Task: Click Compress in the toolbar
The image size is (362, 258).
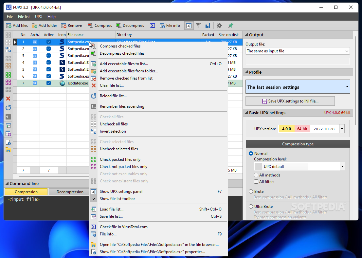Action: 100,26
